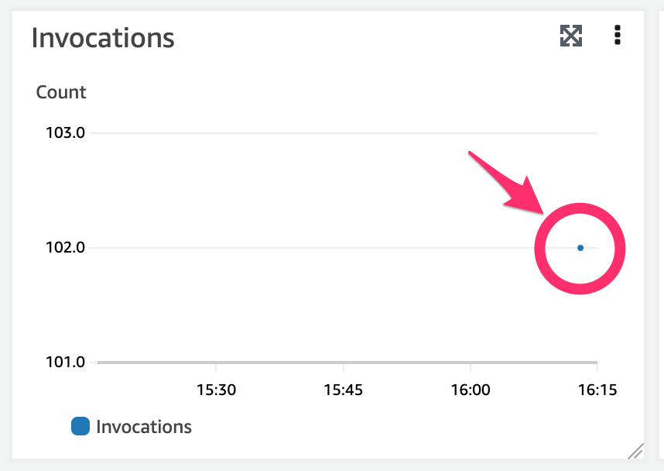Click the 16:15 time axis label
This screenshot has width=664, height=471.
click(598, 390)
